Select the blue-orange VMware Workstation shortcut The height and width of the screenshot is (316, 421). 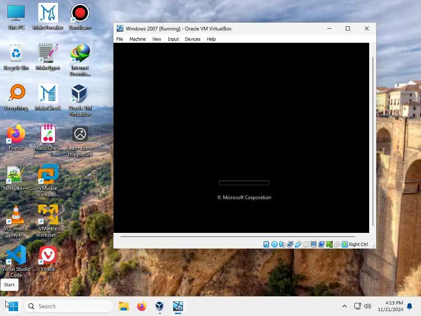click(x=48, y=181)
